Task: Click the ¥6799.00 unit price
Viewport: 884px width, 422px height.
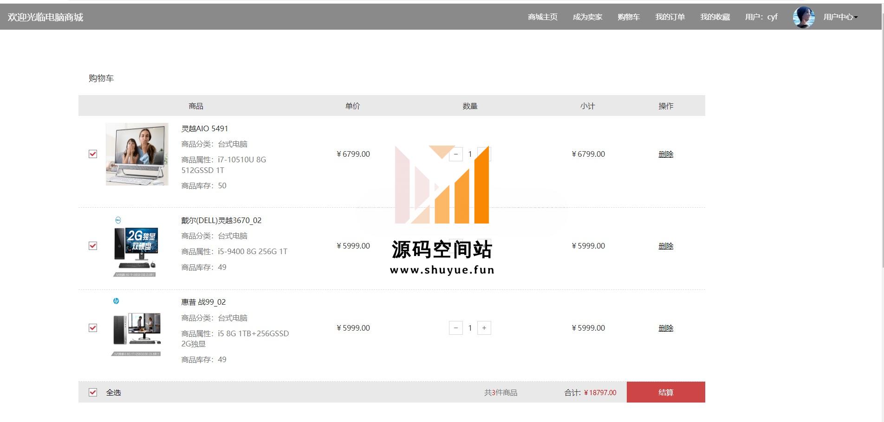Action: pos(353,154)
